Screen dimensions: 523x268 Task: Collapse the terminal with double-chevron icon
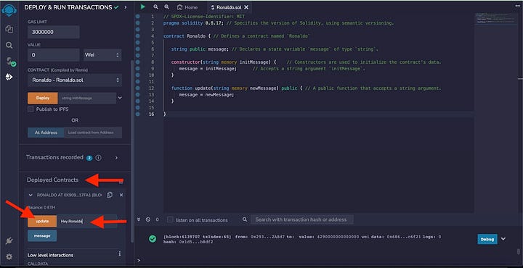coord(139,219)
